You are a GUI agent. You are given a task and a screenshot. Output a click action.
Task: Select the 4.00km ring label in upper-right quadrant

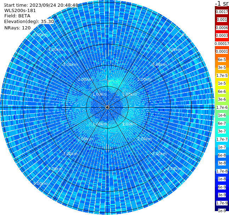(x=174, y=50)
